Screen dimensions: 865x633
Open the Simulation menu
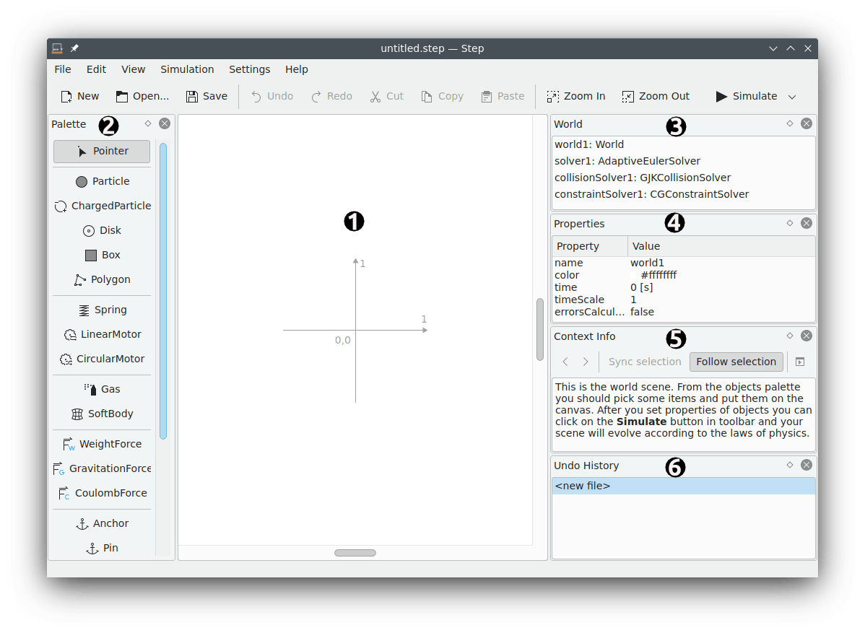(x=187, y=69)
